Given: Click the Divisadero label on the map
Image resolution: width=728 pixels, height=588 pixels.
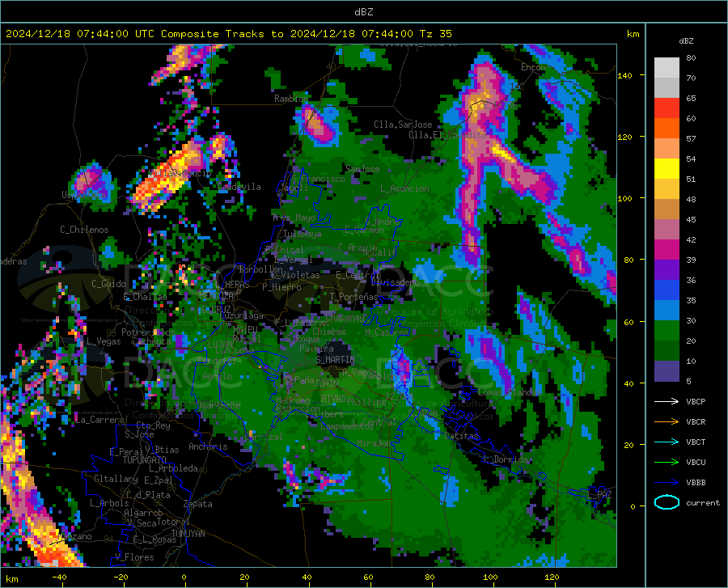Looking at the screenshot, I should pyautogui.click(x=395, y=282).
